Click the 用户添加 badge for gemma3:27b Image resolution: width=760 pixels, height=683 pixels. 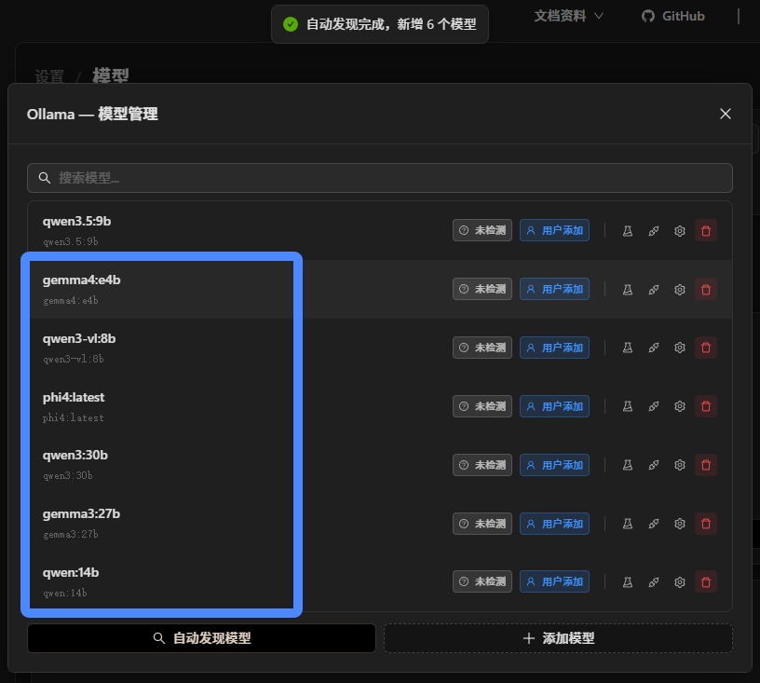click(x=554, y=524)
